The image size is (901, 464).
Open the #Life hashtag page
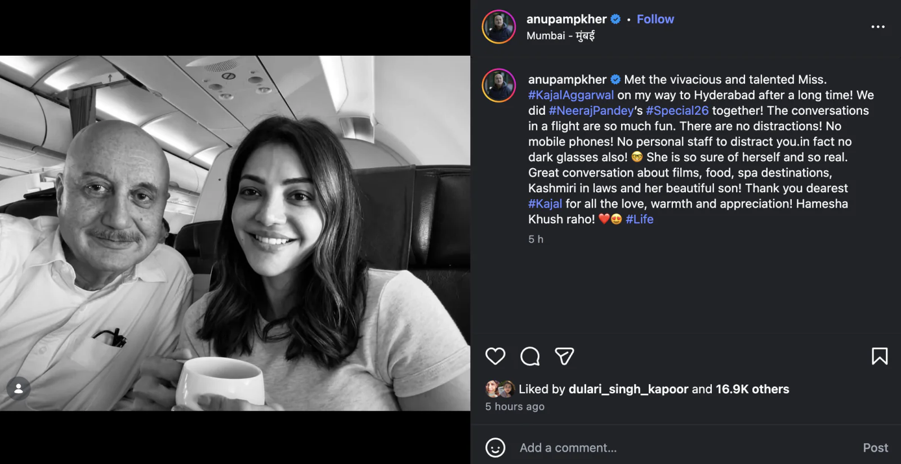(640, 219)
